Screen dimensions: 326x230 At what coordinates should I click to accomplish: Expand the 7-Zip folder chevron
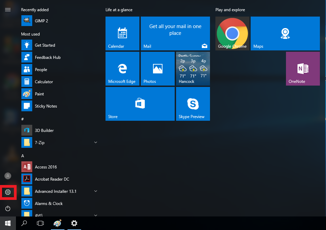click(96, 142)
